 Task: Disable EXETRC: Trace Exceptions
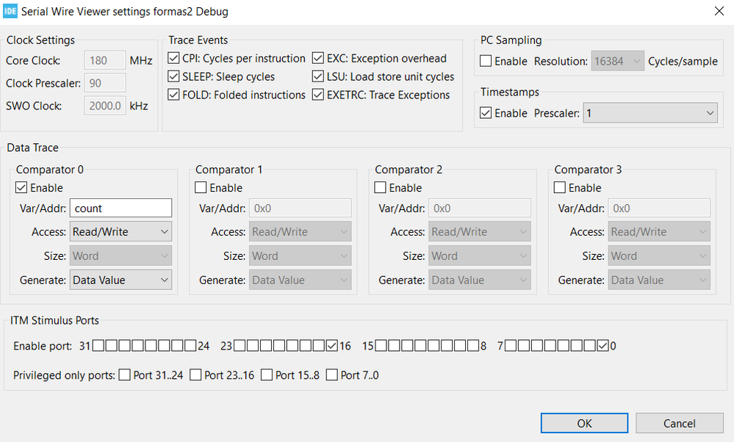(318, 95)
